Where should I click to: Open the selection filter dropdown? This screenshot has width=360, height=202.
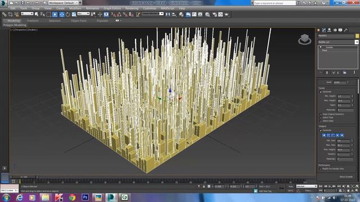(x=27, y=14)
